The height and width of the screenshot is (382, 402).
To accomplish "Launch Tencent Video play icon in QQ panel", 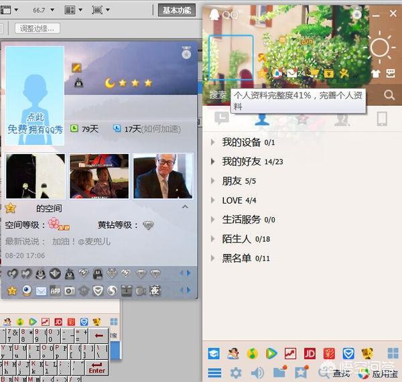I will 271,354.
